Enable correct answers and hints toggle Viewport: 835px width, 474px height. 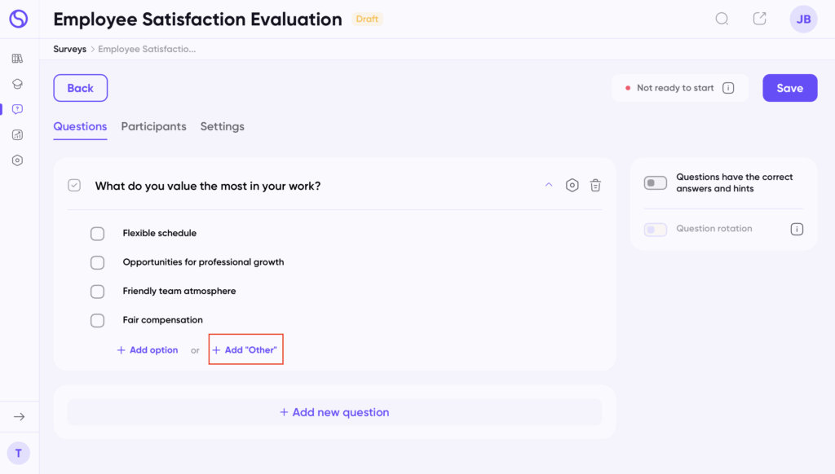[x=656, y=183]
